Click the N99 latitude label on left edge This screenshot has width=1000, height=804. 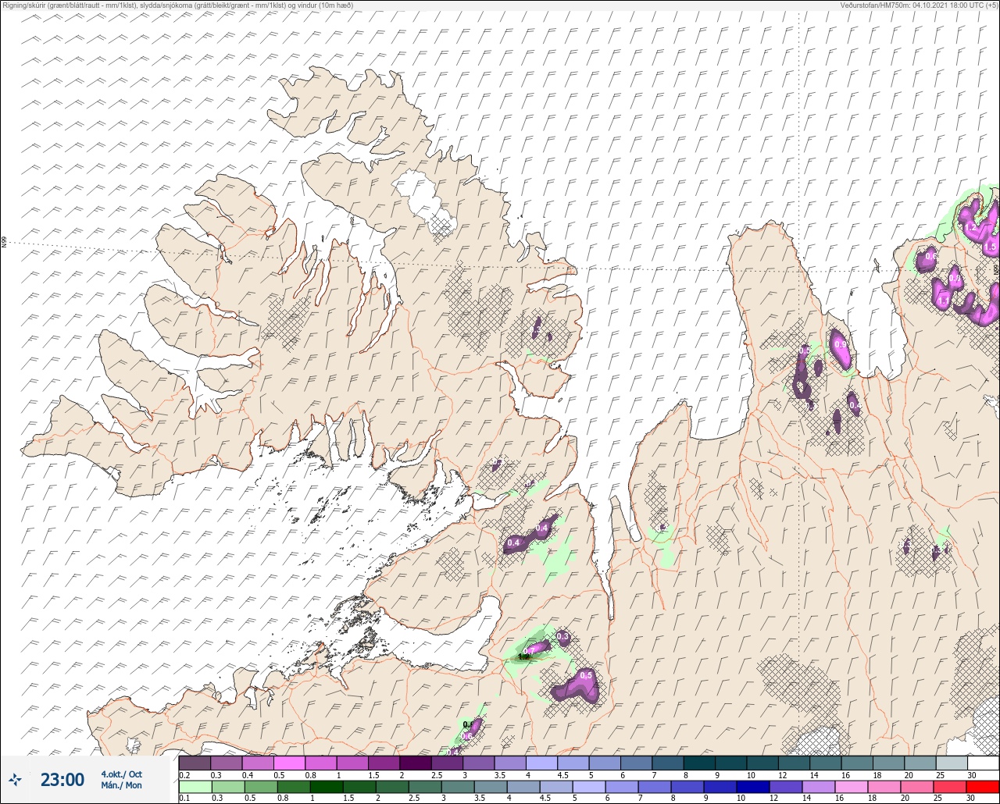click(4, 243)
